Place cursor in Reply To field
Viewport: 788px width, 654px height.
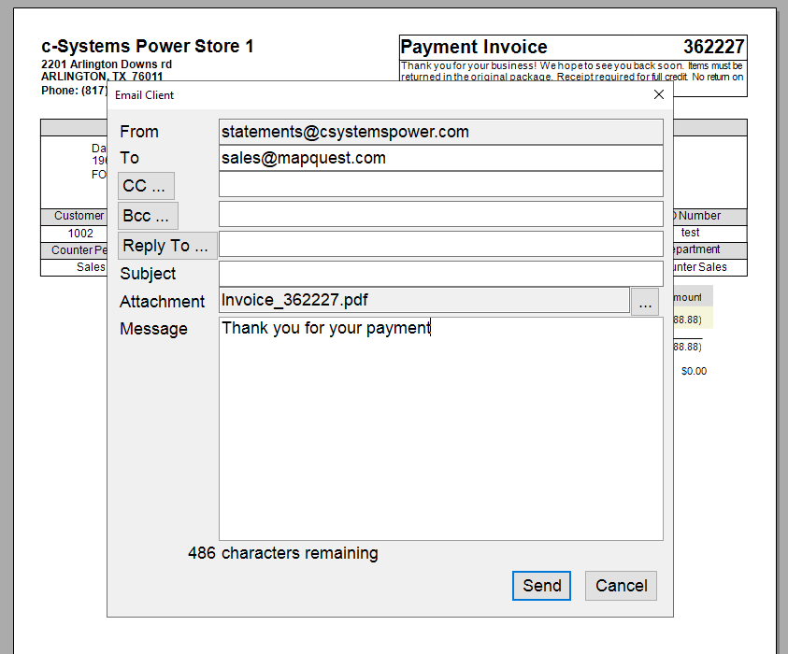pos(440,244)
